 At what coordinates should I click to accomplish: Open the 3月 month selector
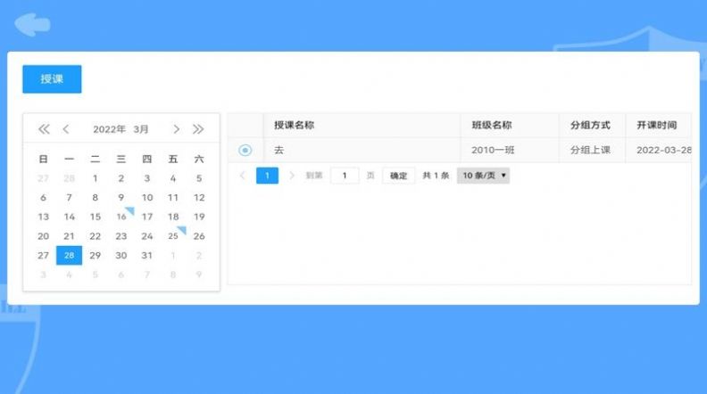141,129
